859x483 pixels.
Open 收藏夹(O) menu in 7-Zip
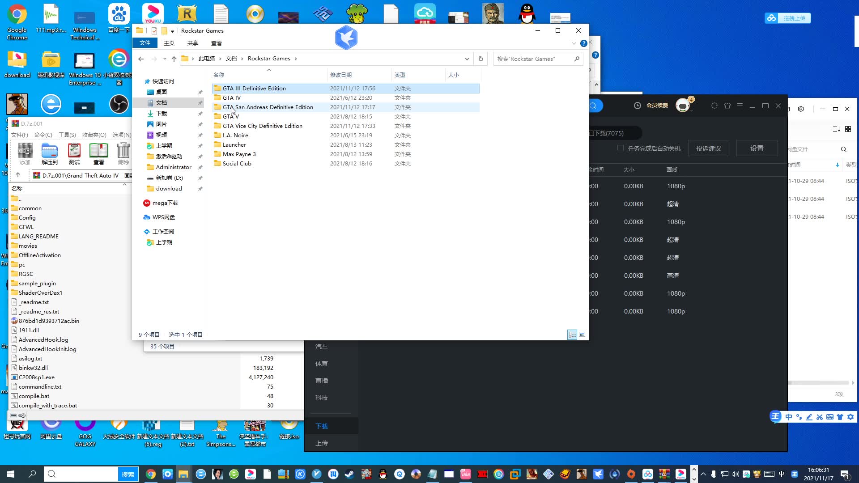[x=94, y=135]
